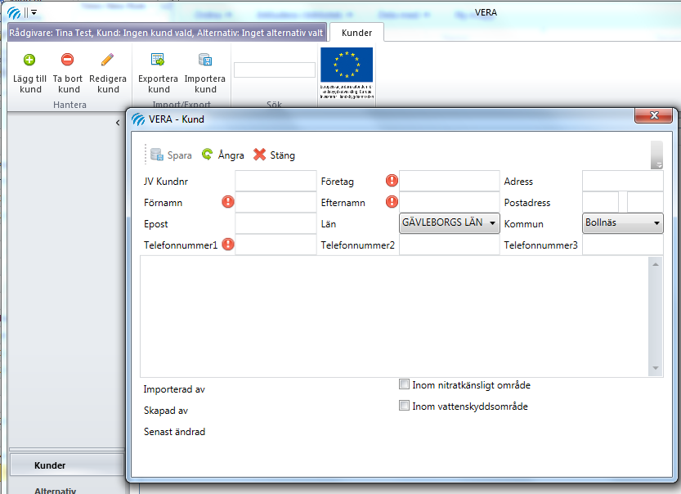Viewport: 681px width, 494px height.
Task: Click the Senast ändrad label
Action: tap(175, 432)
